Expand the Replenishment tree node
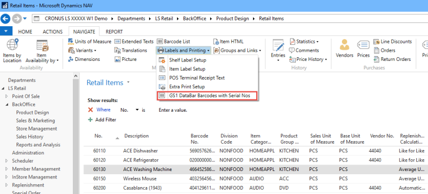Image resolution: width=428 pixels, height=194 pixels. [x=7, y=185]
